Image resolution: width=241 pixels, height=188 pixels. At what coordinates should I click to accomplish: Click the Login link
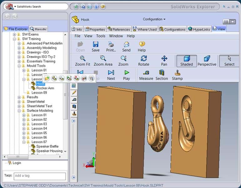(17, 163)
